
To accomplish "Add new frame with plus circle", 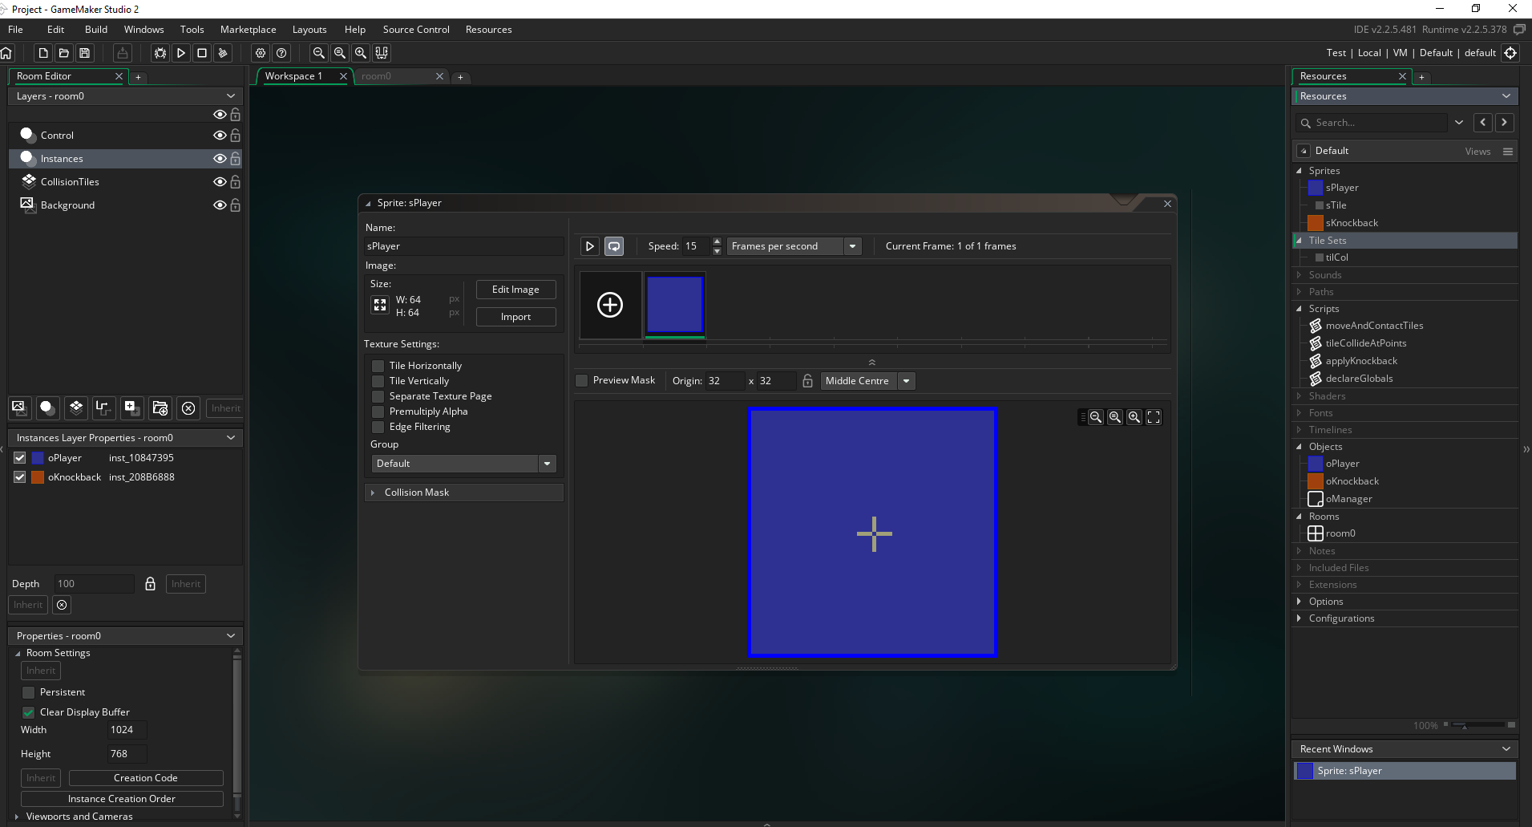I will pyautogui.click(x=610, y=305).
